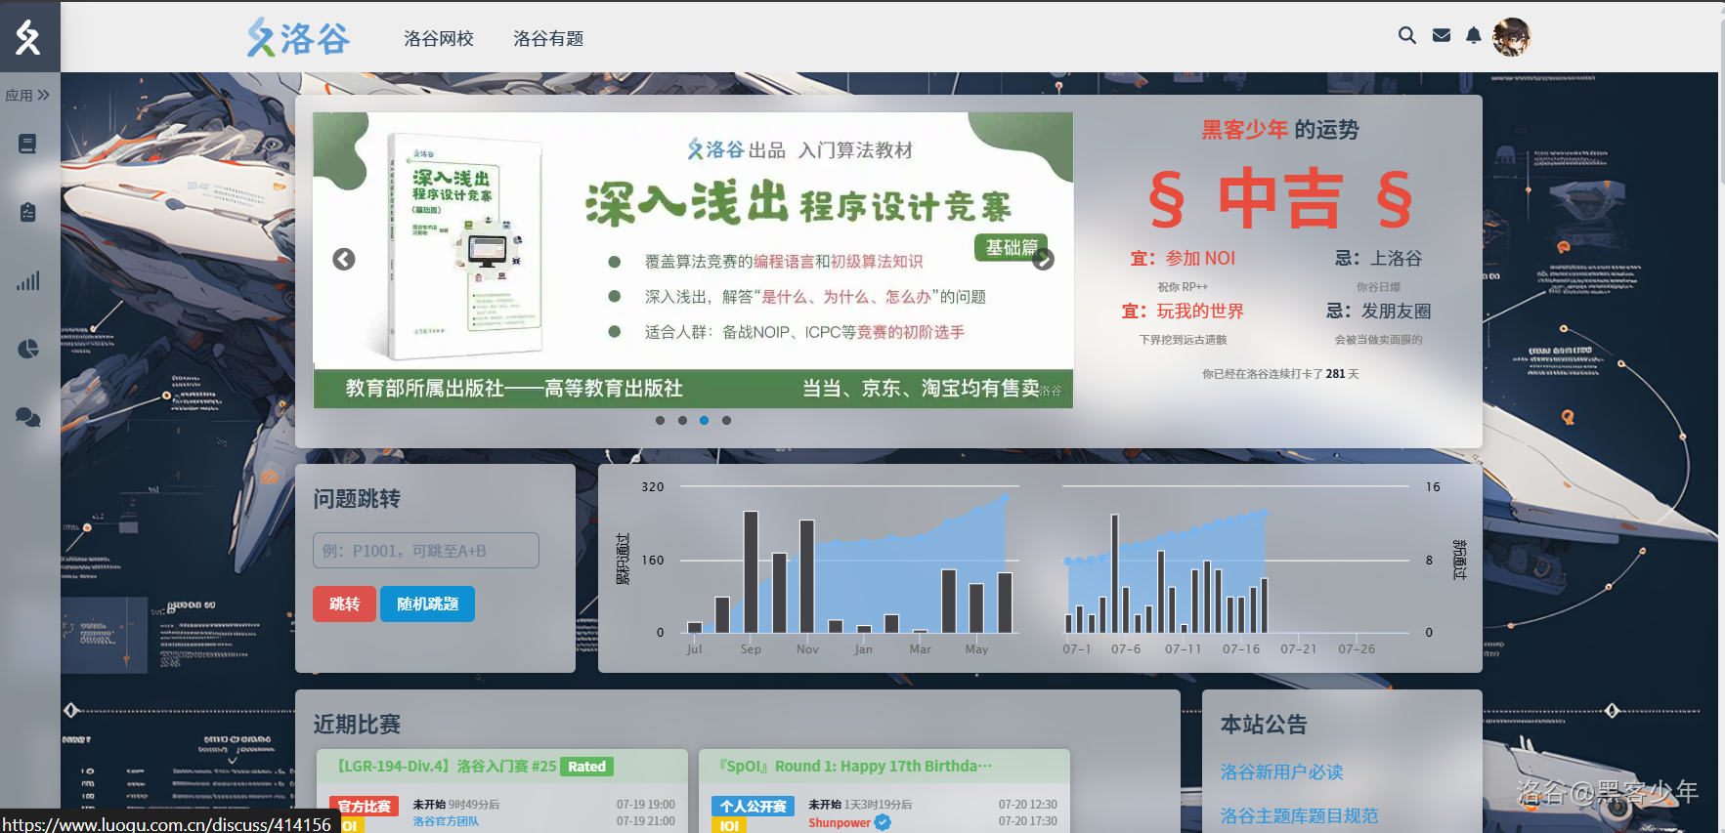Focus the problem number input field

[425, 551]
